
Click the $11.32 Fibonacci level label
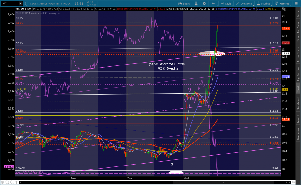pyautogui.click(x=274, y=111)
